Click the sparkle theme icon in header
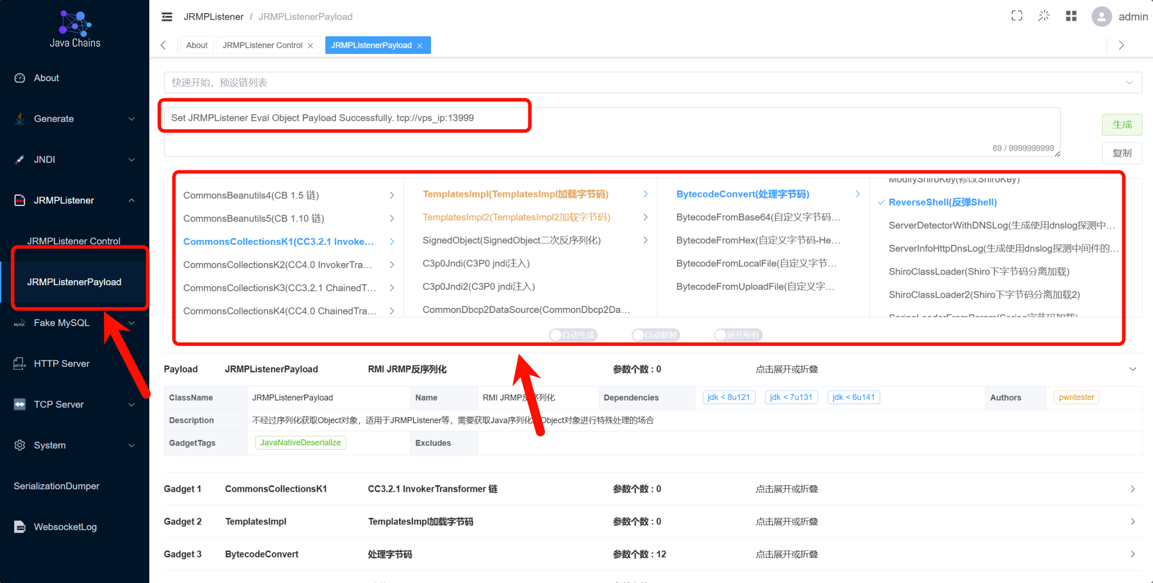This screenshot has height=583, width=1153. pos(1044,16)
